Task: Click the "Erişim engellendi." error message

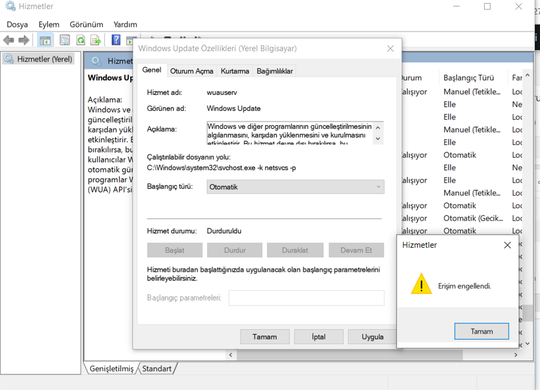Action: pyautogui.click(x=464, y=286)
